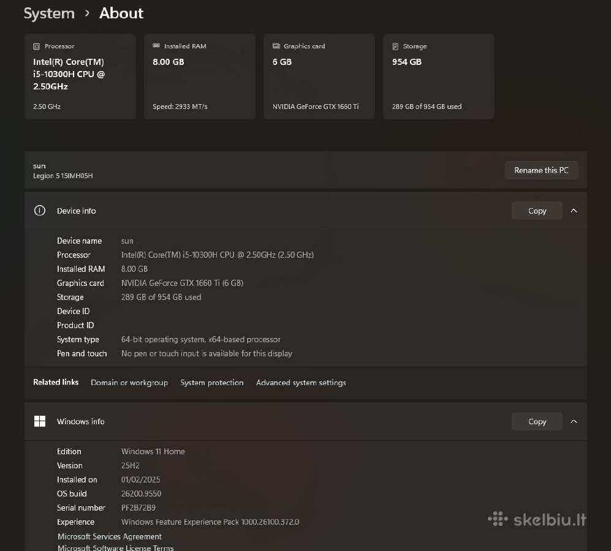611x551 pixels.
Task: Click the No pen or touch input value
Action: [207, 354]
